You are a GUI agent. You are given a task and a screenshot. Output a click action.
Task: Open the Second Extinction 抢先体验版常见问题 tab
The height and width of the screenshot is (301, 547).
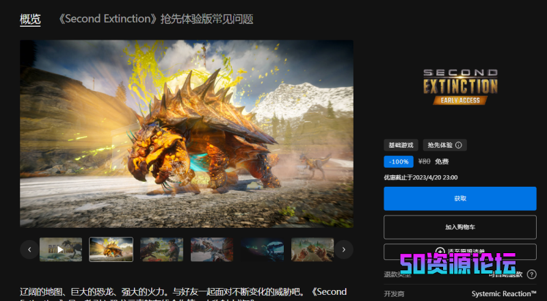[155, 19]
